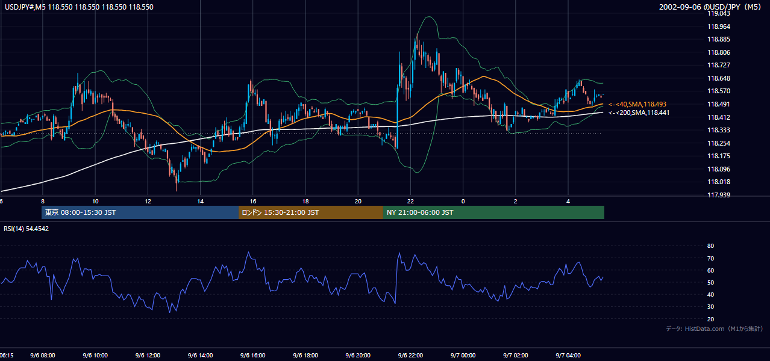Click hour tick 14 under the price chart
The image size is (770, 361).
tap(201, 201)
